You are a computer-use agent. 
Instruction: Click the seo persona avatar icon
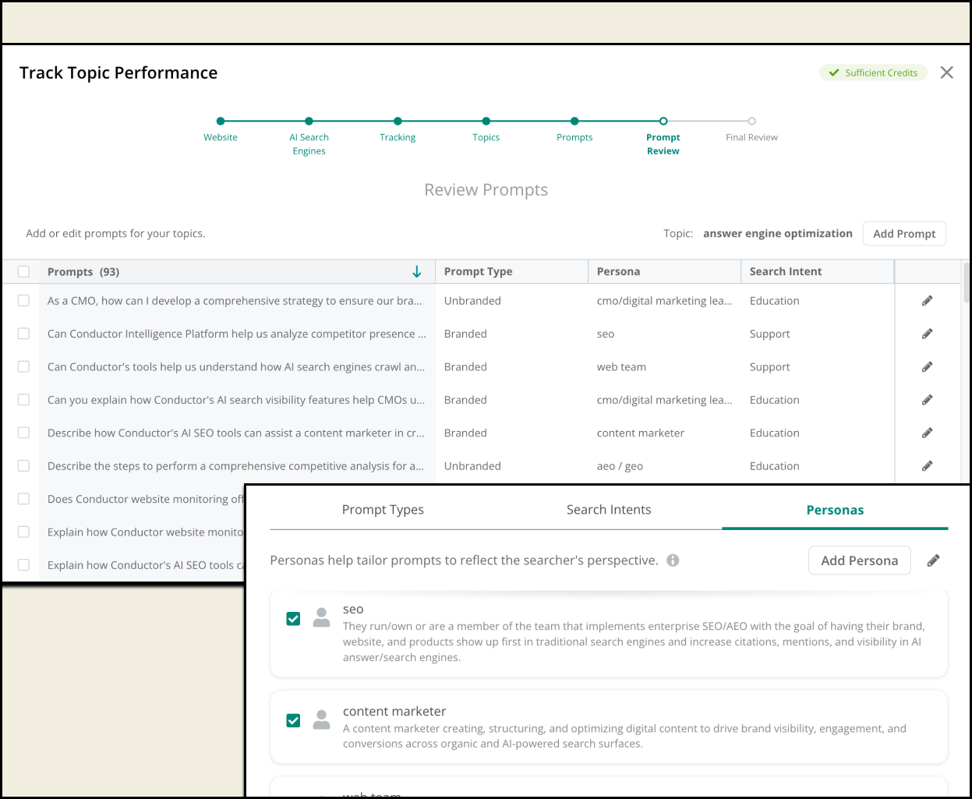tap(321, 617)
